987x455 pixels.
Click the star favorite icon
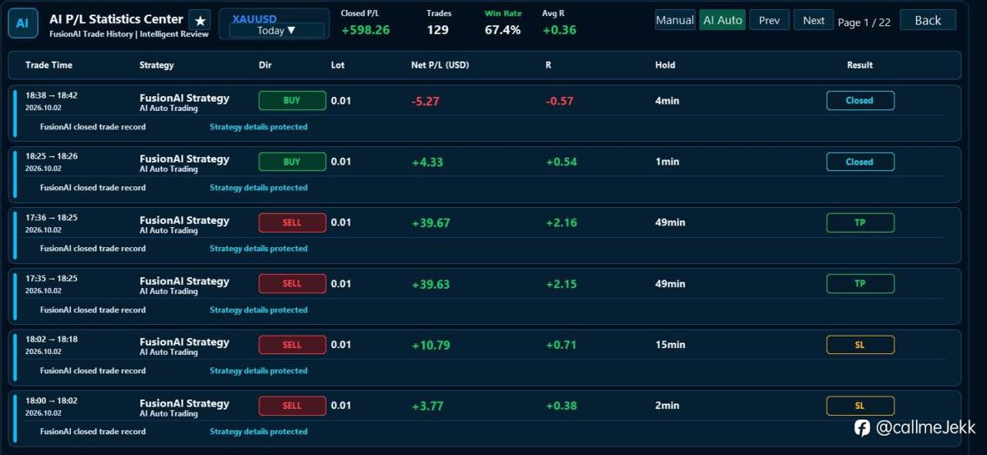pyautogui.click(x=200, y=21)
